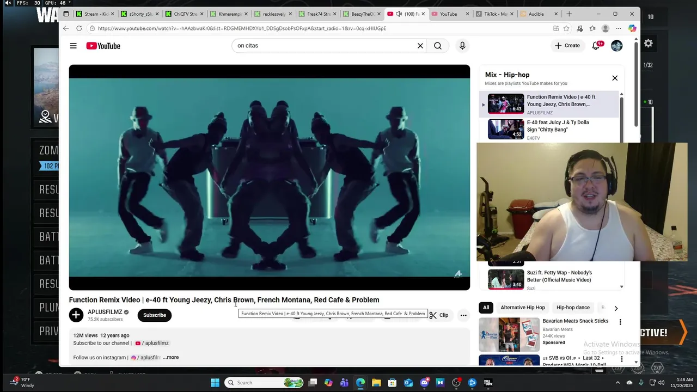The image size is (697, 392).
Task: Select the 'Hip-hop dance' chip
Action: pos(573,308)
